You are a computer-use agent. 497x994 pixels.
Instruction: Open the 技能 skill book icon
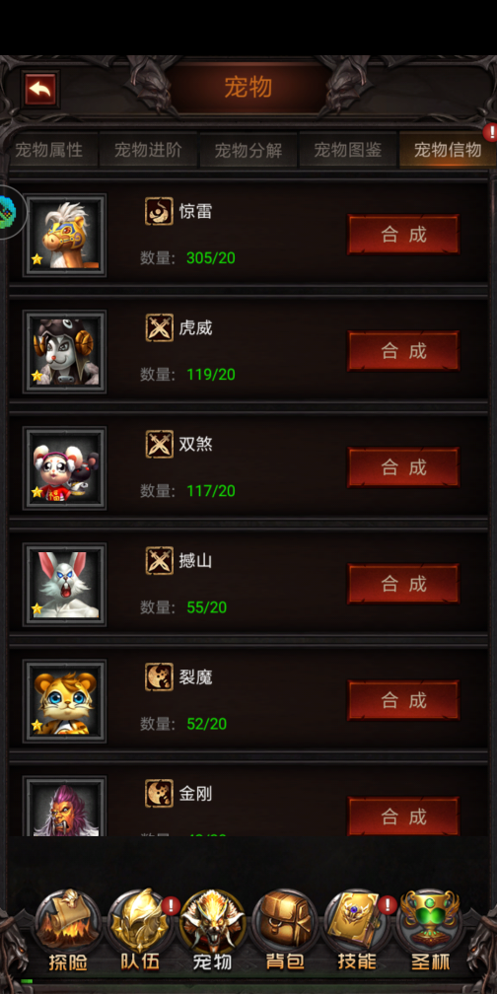(x=357, y=930)
